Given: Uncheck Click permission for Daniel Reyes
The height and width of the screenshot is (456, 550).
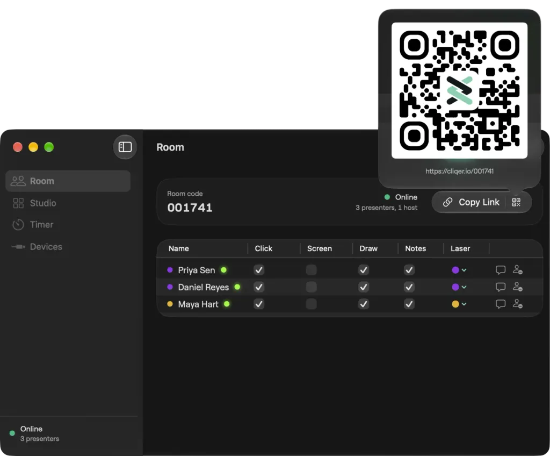Looking at the screenshot, I should tap(259, 287).
